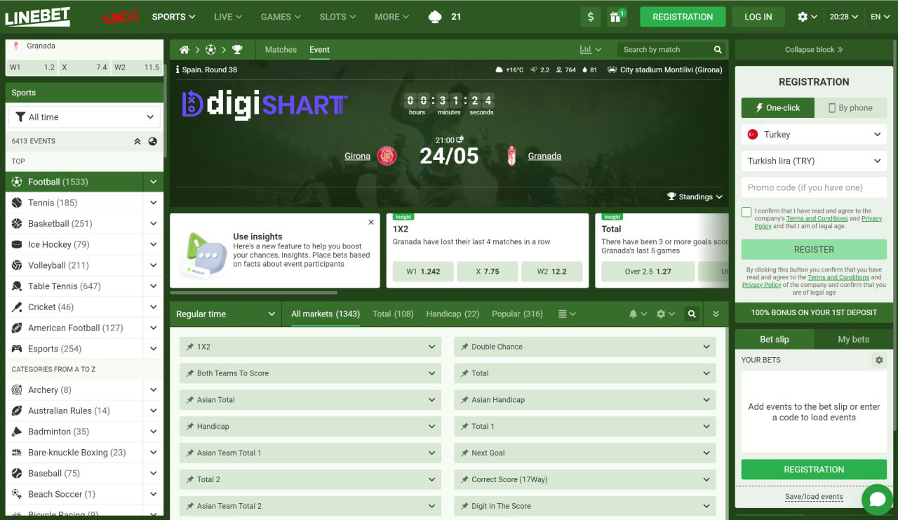
Task: Tick the terms and conditions agreement checkbox
Action: point(746,212)
